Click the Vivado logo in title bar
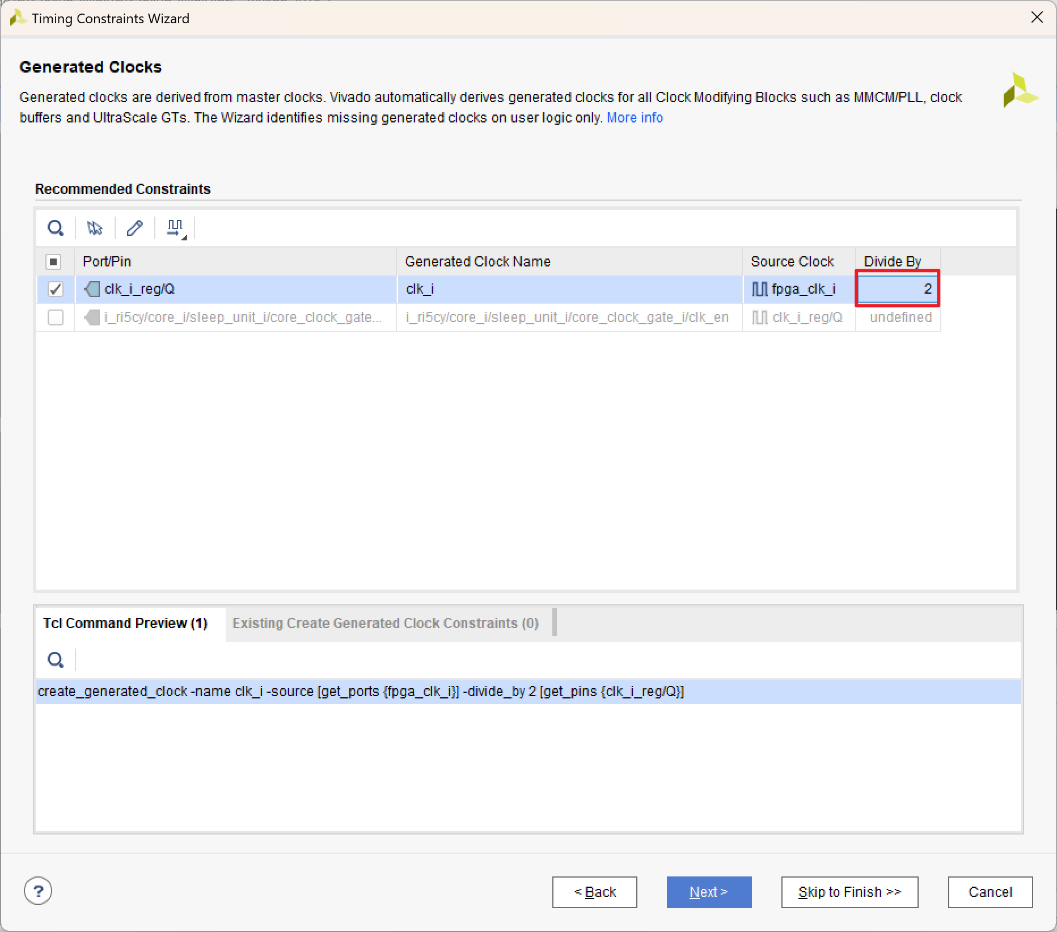Viewport: 1057px width, 932px height. point(18,18)
